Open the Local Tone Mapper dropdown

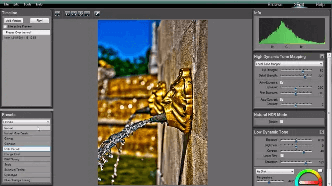289,64
